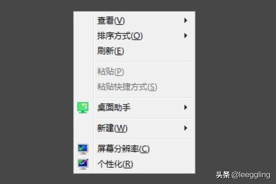Click the separator line below 刷新(E)
The width and height of the screenshot is (276, 184).
pyautogui.click(x=145, y=62)
